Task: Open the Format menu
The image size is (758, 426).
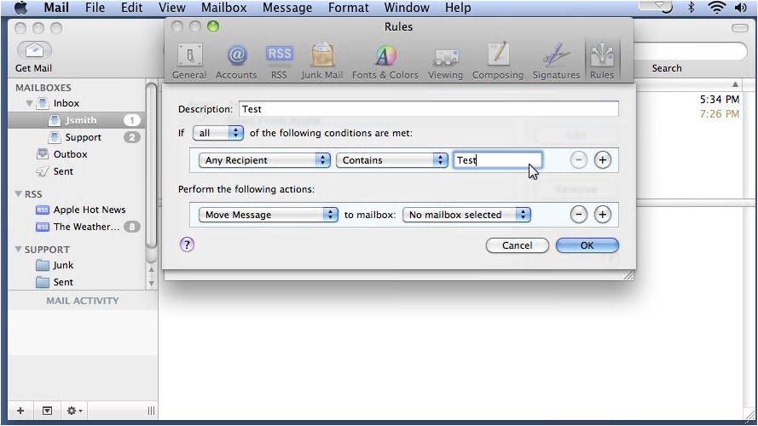Action: click(349, 8)
